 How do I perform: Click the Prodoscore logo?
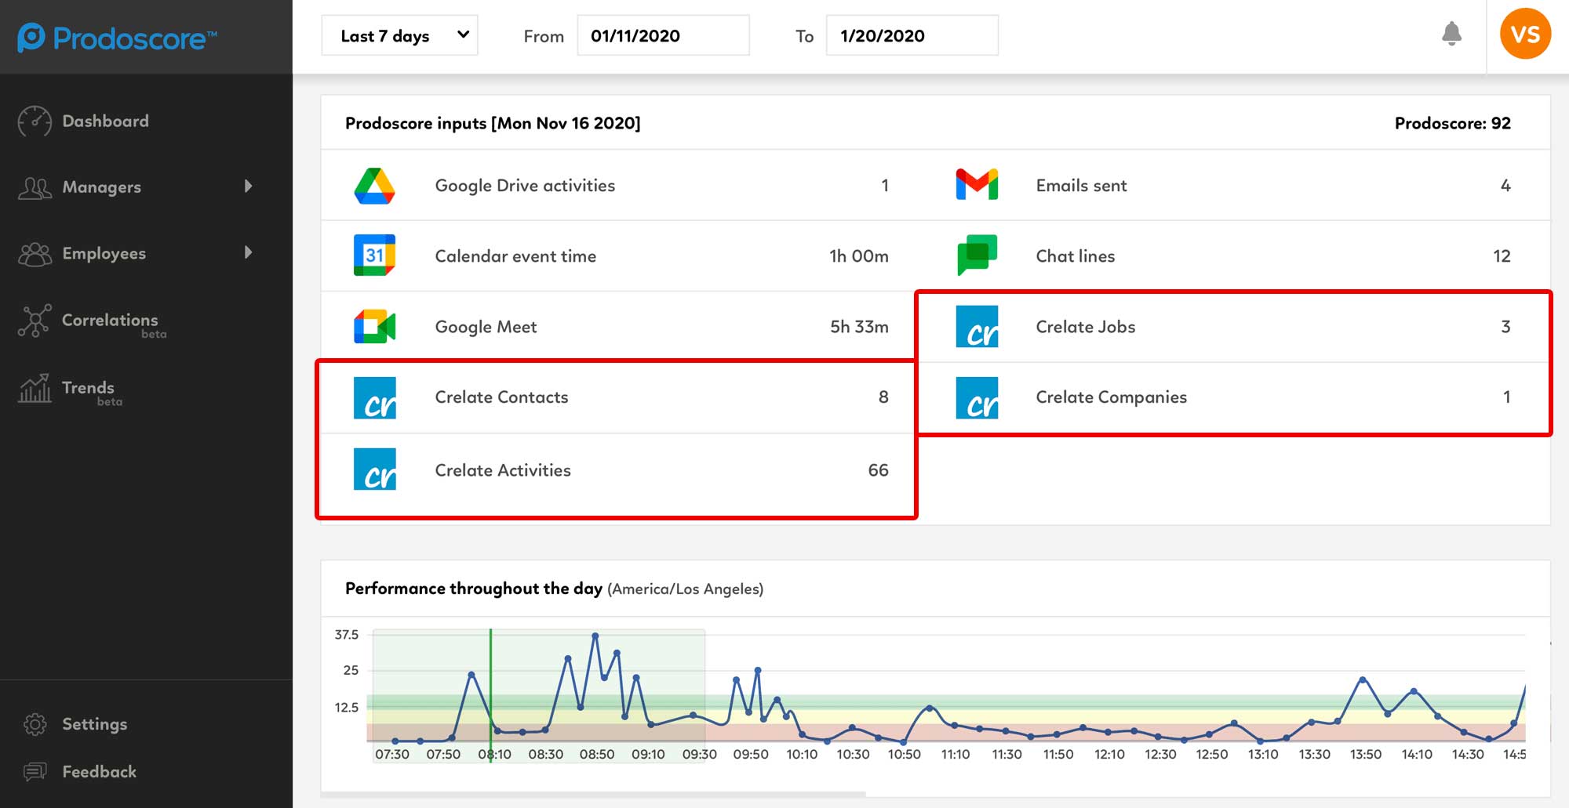click(117, 37)
